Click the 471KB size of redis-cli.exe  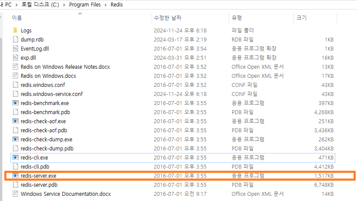[326, 157]
